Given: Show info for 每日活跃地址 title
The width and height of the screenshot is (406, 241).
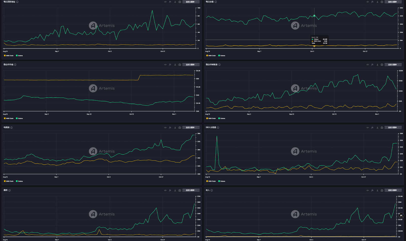Looking at the screenshot, I should click(17, 2).
